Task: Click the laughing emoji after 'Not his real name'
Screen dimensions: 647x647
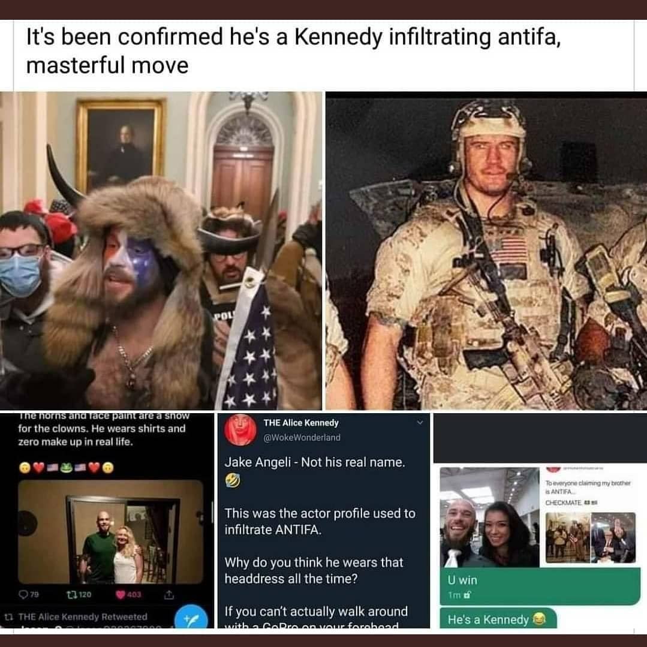Action: (232, 480)
